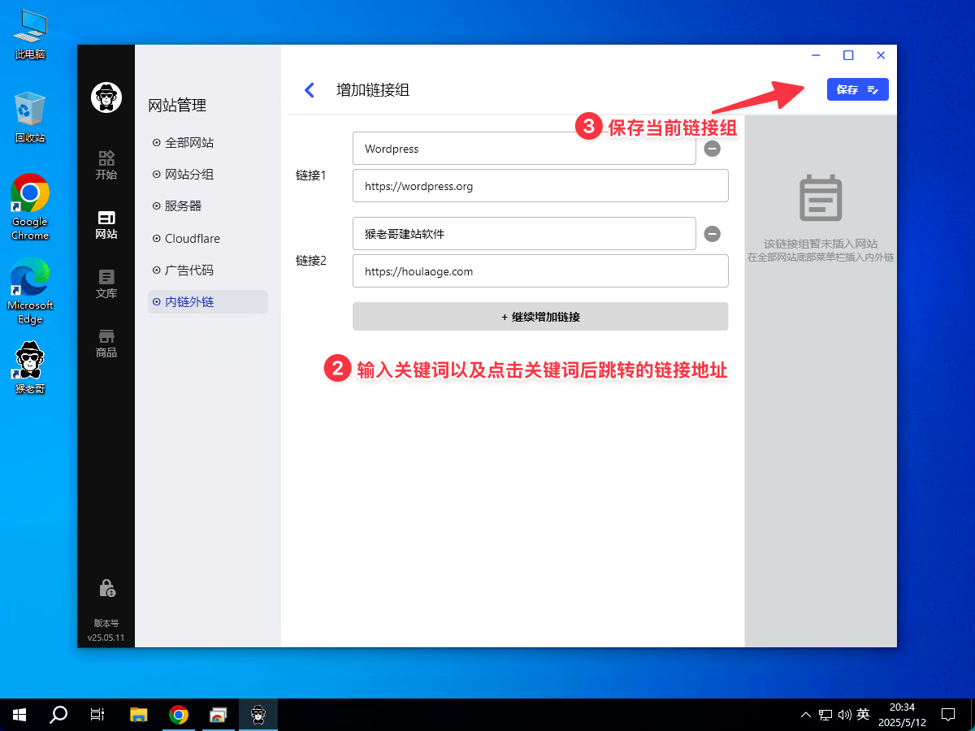Open 回收站 recycle bin desktop icon

coord(30,118)
